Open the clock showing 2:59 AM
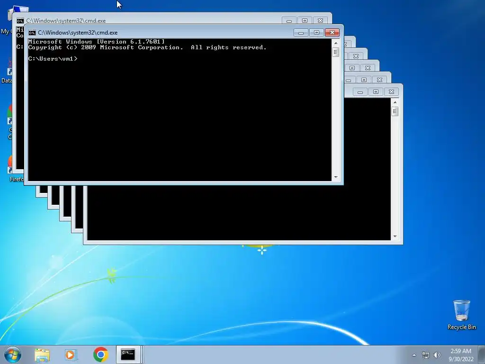The image size is (485, 364). point(460,351)
